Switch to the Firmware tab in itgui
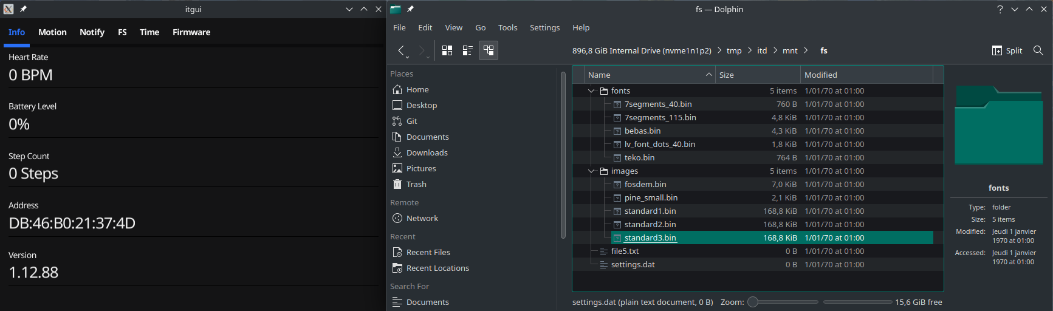 tap(191, 32)
